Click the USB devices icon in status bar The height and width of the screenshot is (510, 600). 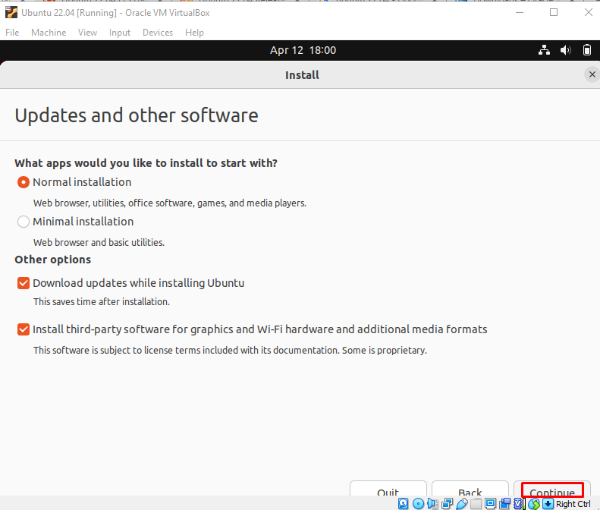461,504
